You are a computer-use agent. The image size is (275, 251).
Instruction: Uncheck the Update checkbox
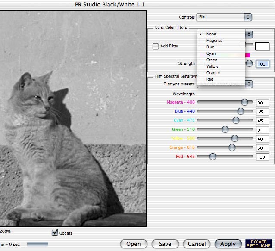[55, 233]
